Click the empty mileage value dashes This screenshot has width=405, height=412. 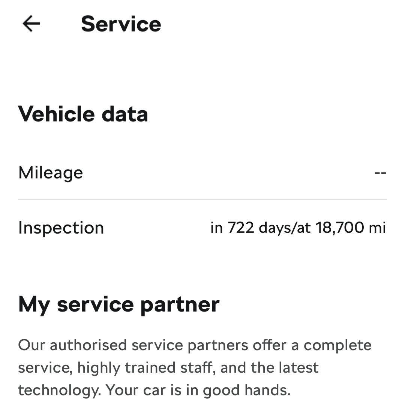(380, 173)
